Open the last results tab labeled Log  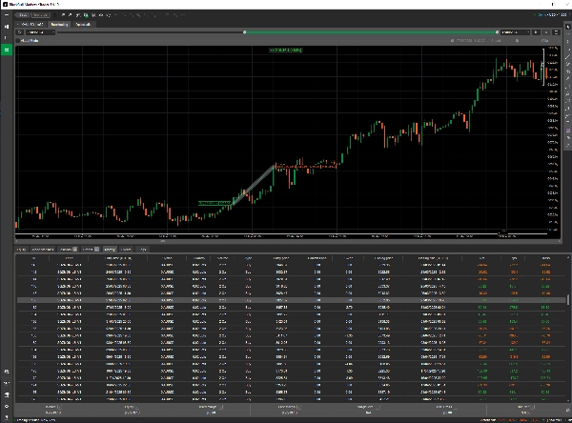pos(143,250)
